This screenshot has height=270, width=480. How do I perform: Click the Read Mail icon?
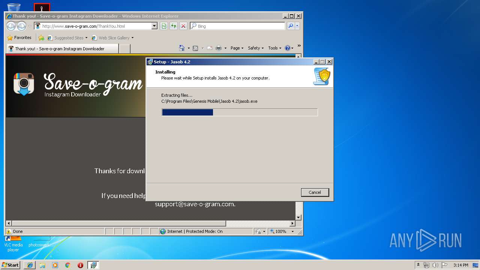(209, 48)
